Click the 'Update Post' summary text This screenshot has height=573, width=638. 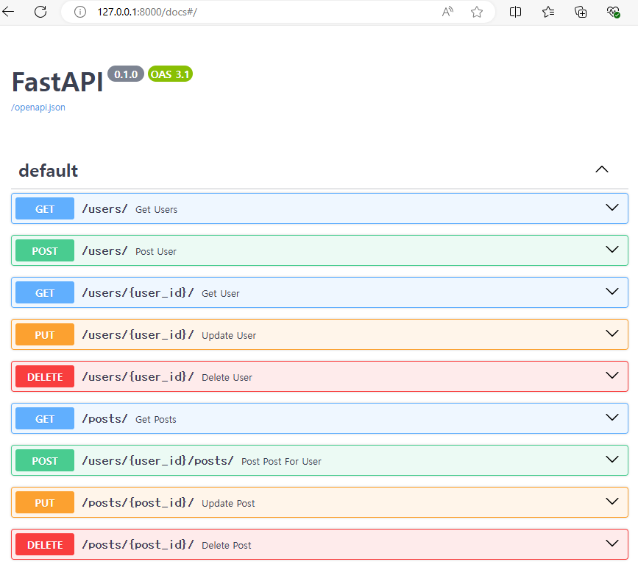[x=228, y=503]
